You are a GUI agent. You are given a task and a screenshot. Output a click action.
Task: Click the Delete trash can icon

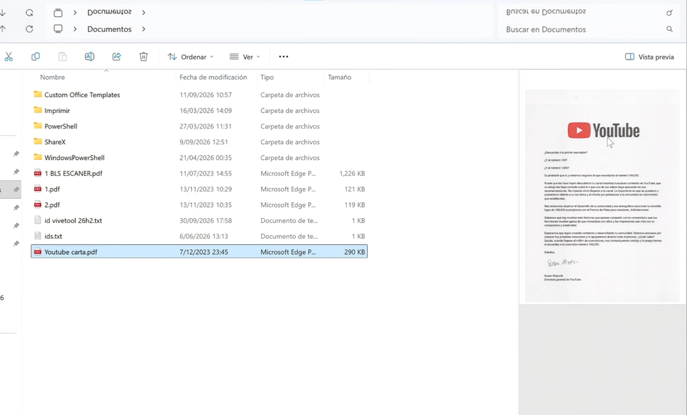tap(144, 56)
